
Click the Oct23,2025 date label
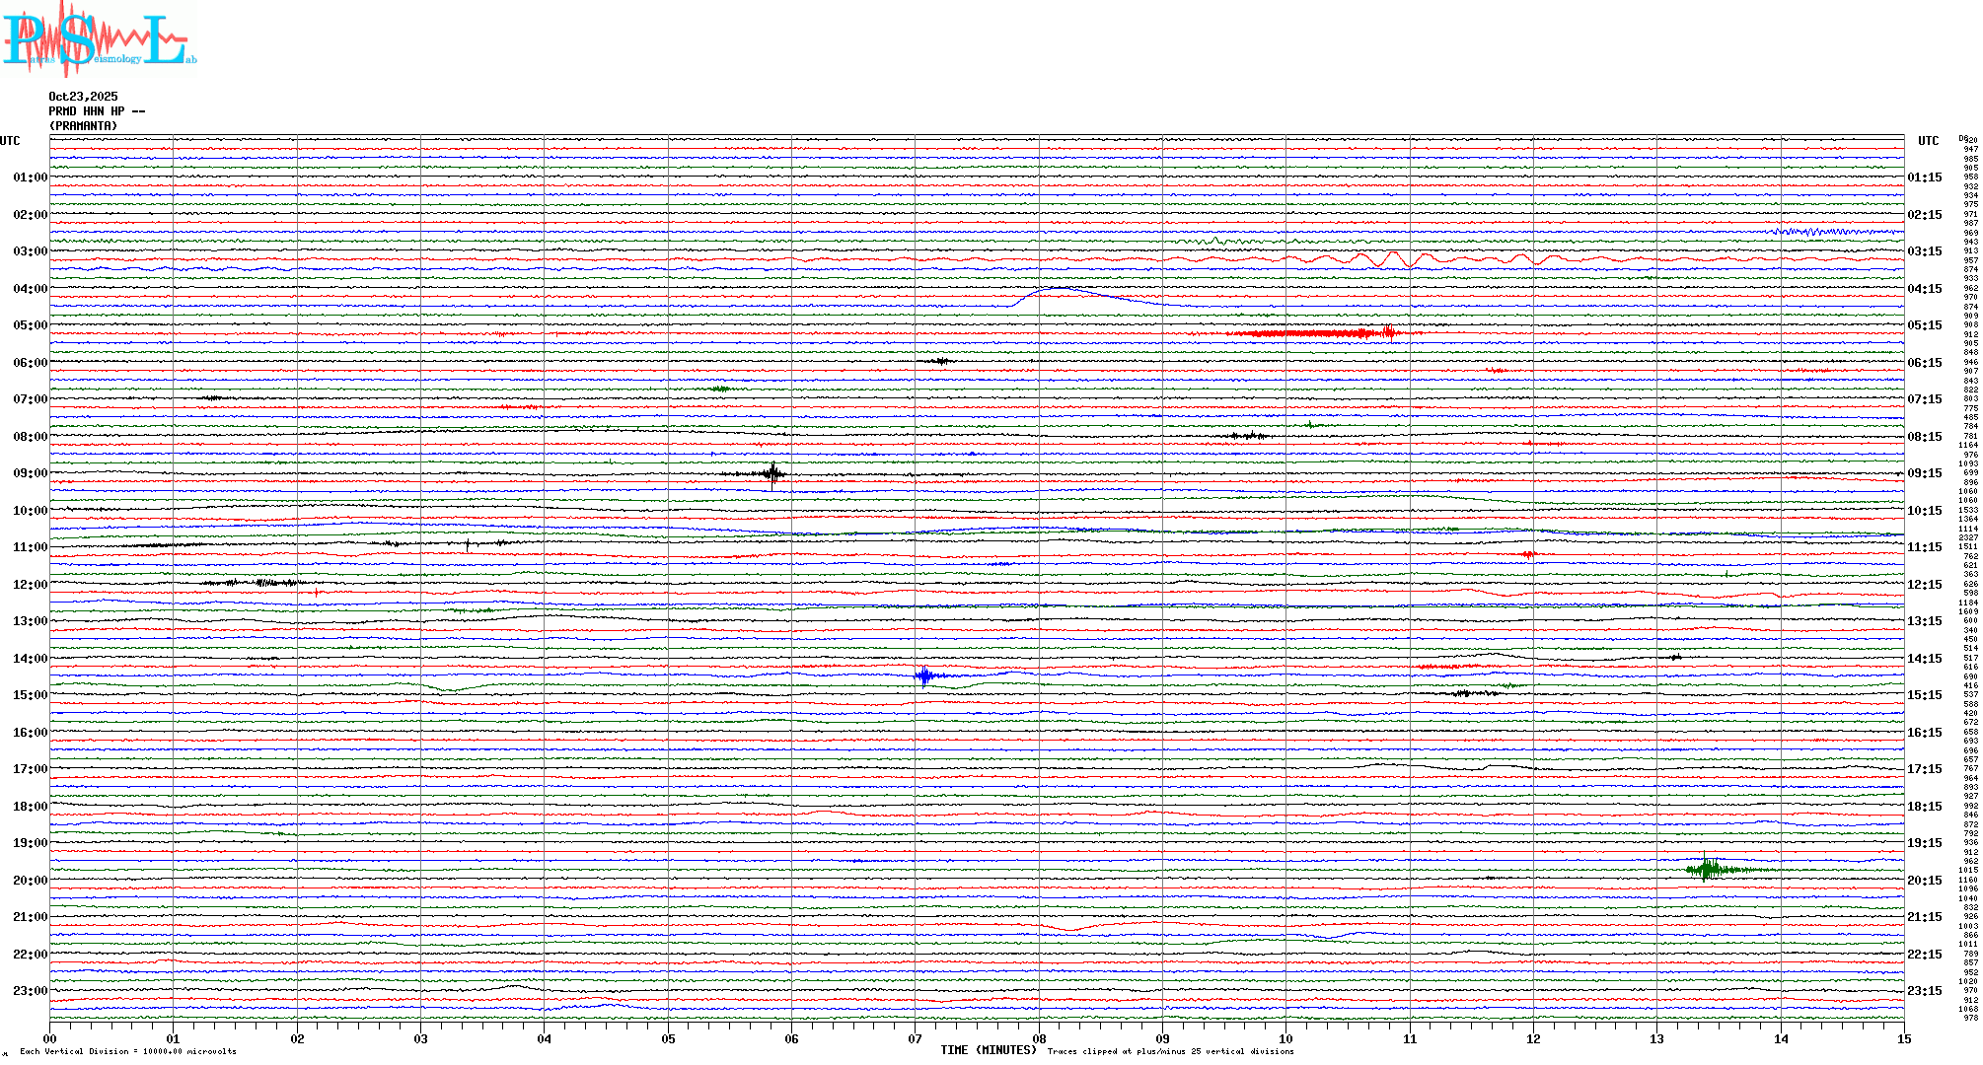click(83, 97)
